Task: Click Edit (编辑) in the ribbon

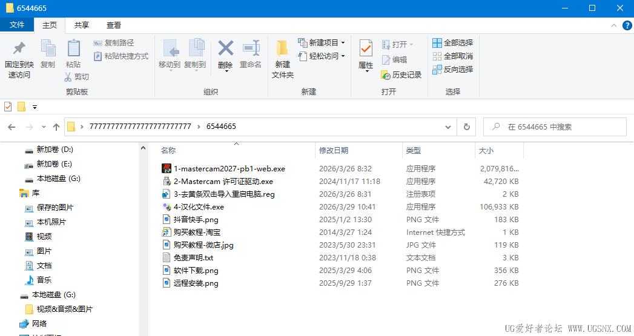Action: 394,59
